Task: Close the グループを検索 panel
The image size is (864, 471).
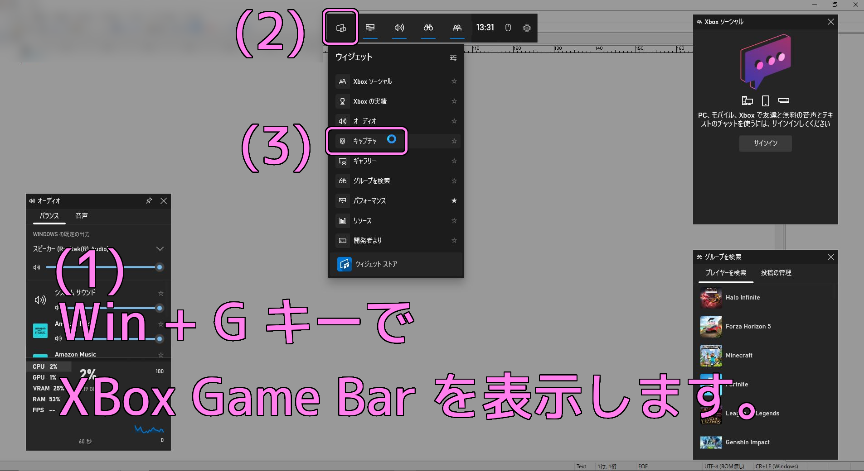Action: tap(830, 257)
